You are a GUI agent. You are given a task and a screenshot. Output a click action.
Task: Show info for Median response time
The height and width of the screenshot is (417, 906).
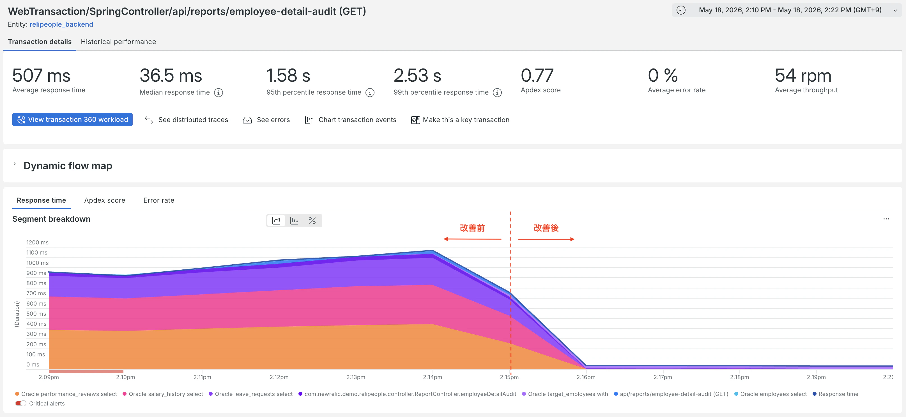tap(219, 93)
